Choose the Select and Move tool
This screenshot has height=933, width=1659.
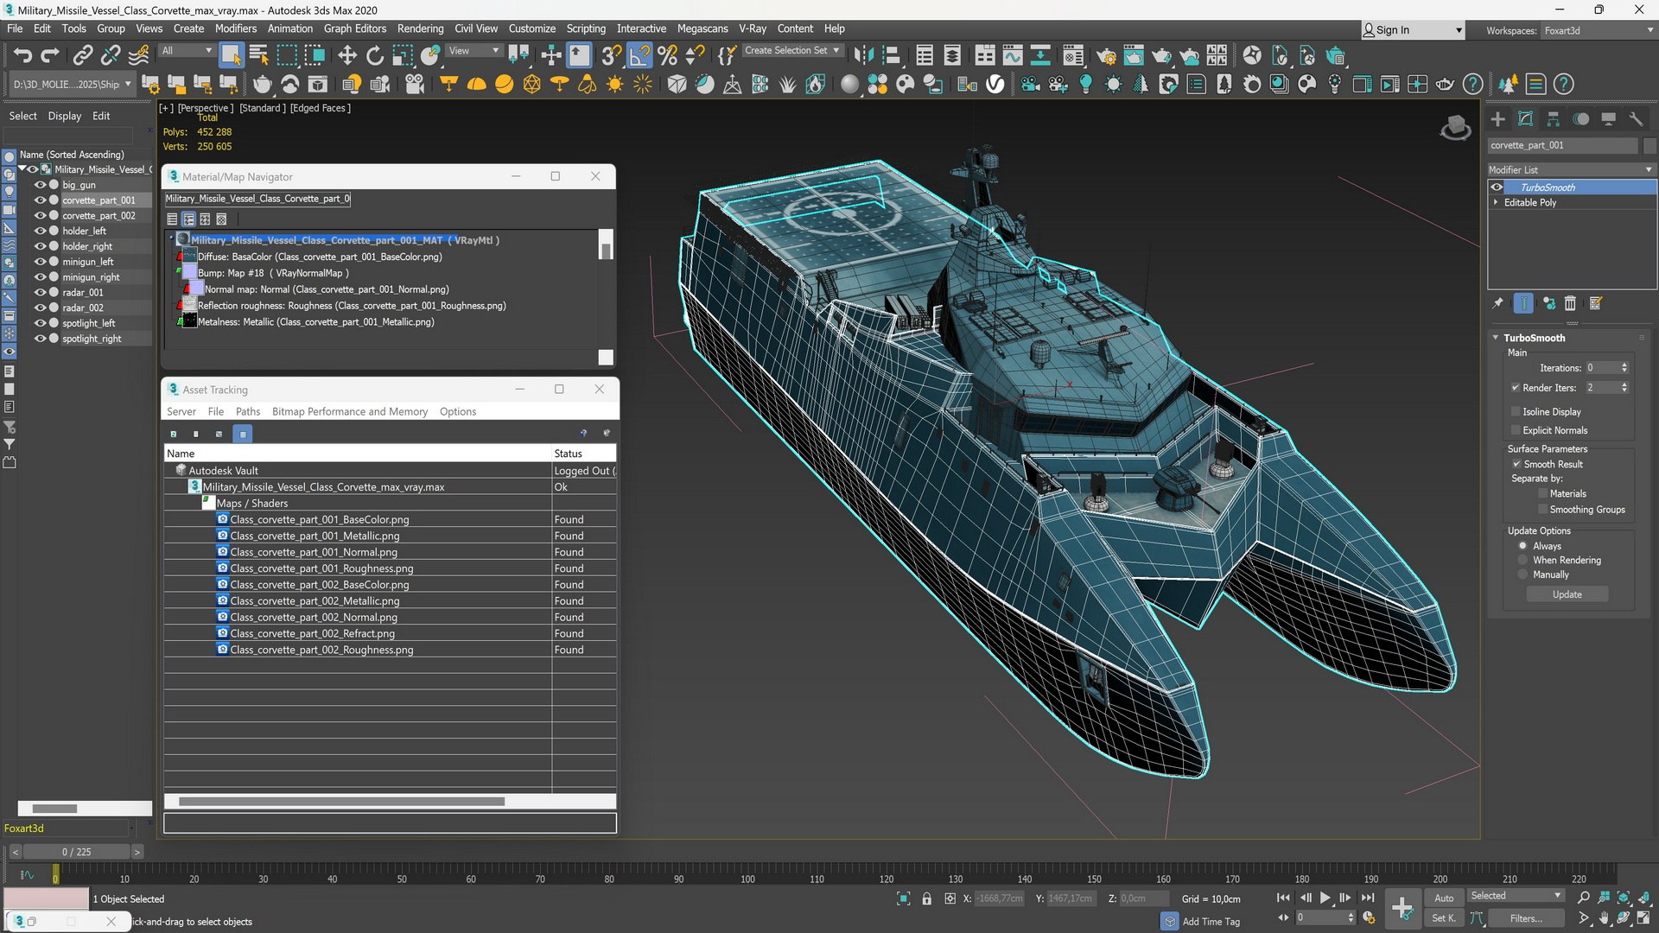(x=346, y=56)
